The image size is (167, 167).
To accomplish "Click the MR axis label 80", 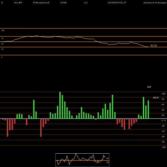I will (163, 99).
